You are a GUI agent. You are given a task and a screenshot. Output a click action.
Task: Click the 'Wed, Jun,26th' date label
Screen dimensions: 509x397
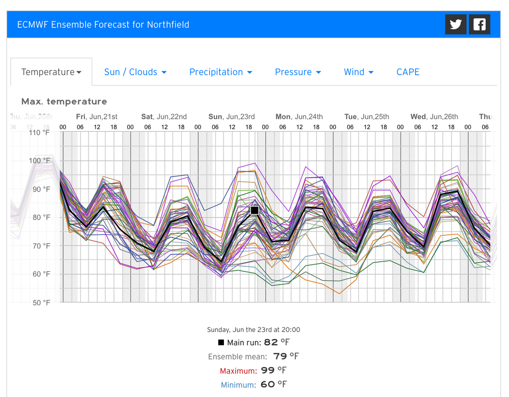[434, 117]
